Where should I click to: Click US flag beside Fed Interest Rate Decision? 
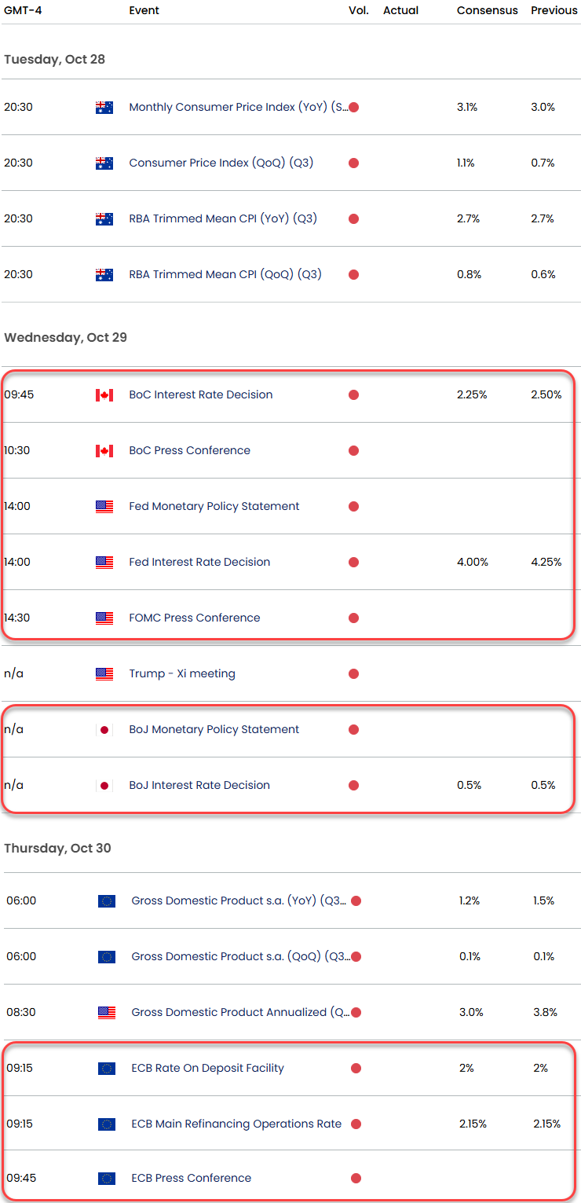point(104,563)
